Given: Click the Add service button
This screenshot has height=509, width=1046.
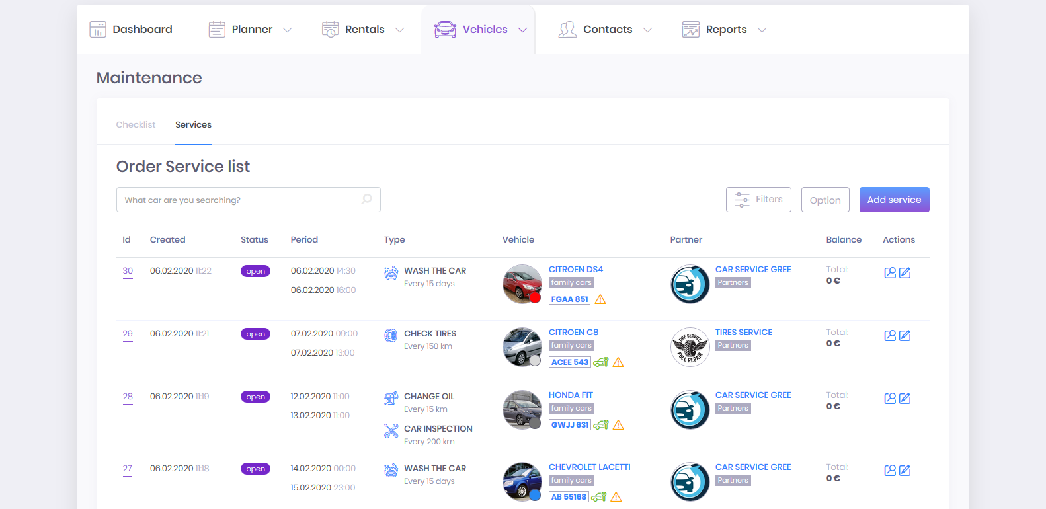Looking at the screenshot, I should click(x=894, y=200).
